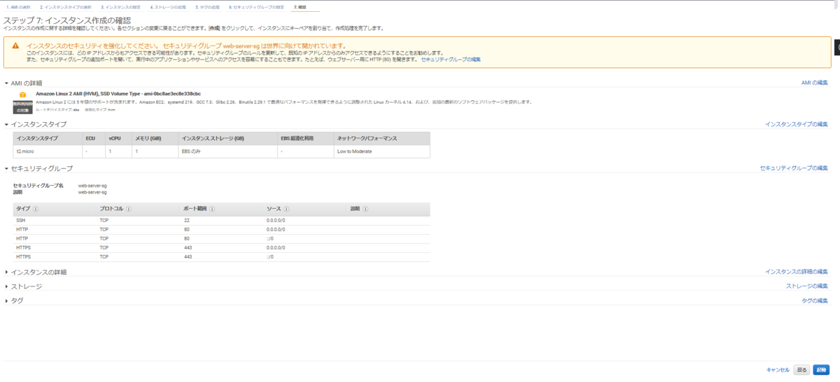The width and height of the screenshot is (840, 382).
Task: Open インスタンスの詳細の編集 link
Action: pyautogui.click(x=797, y=271)
